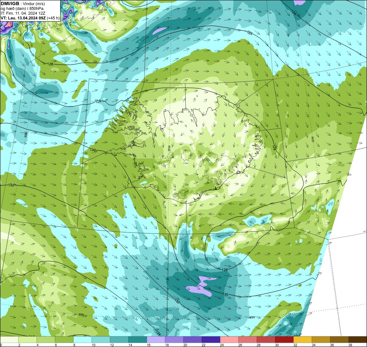The width and height of the screenshot is (367, 347).
Task: Select the ochre 34–36 m/s legend swatch
Action: coord(321,339)
